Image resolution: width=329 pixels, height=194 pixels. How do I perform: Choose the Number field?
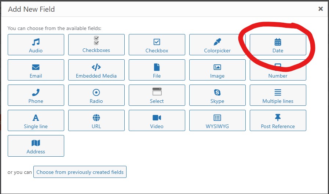click(278, 73)
